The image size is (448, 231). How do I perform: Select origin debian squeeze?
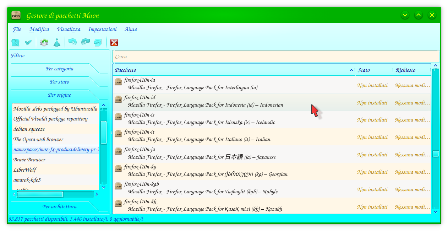point(55,129)
